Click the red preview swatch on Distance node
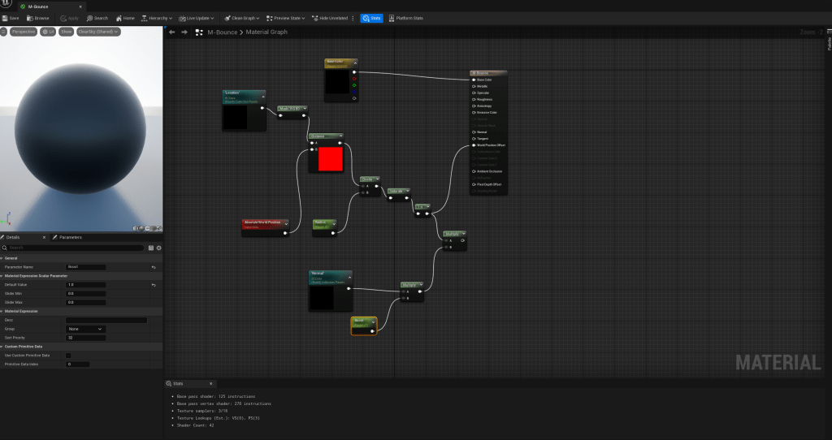832x440 pixels. (x=330, y=159)
